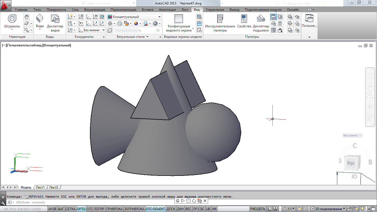Click the ViewCube Верх face
This screenshot has width=377, height=212.
click(x=351, y=163)
